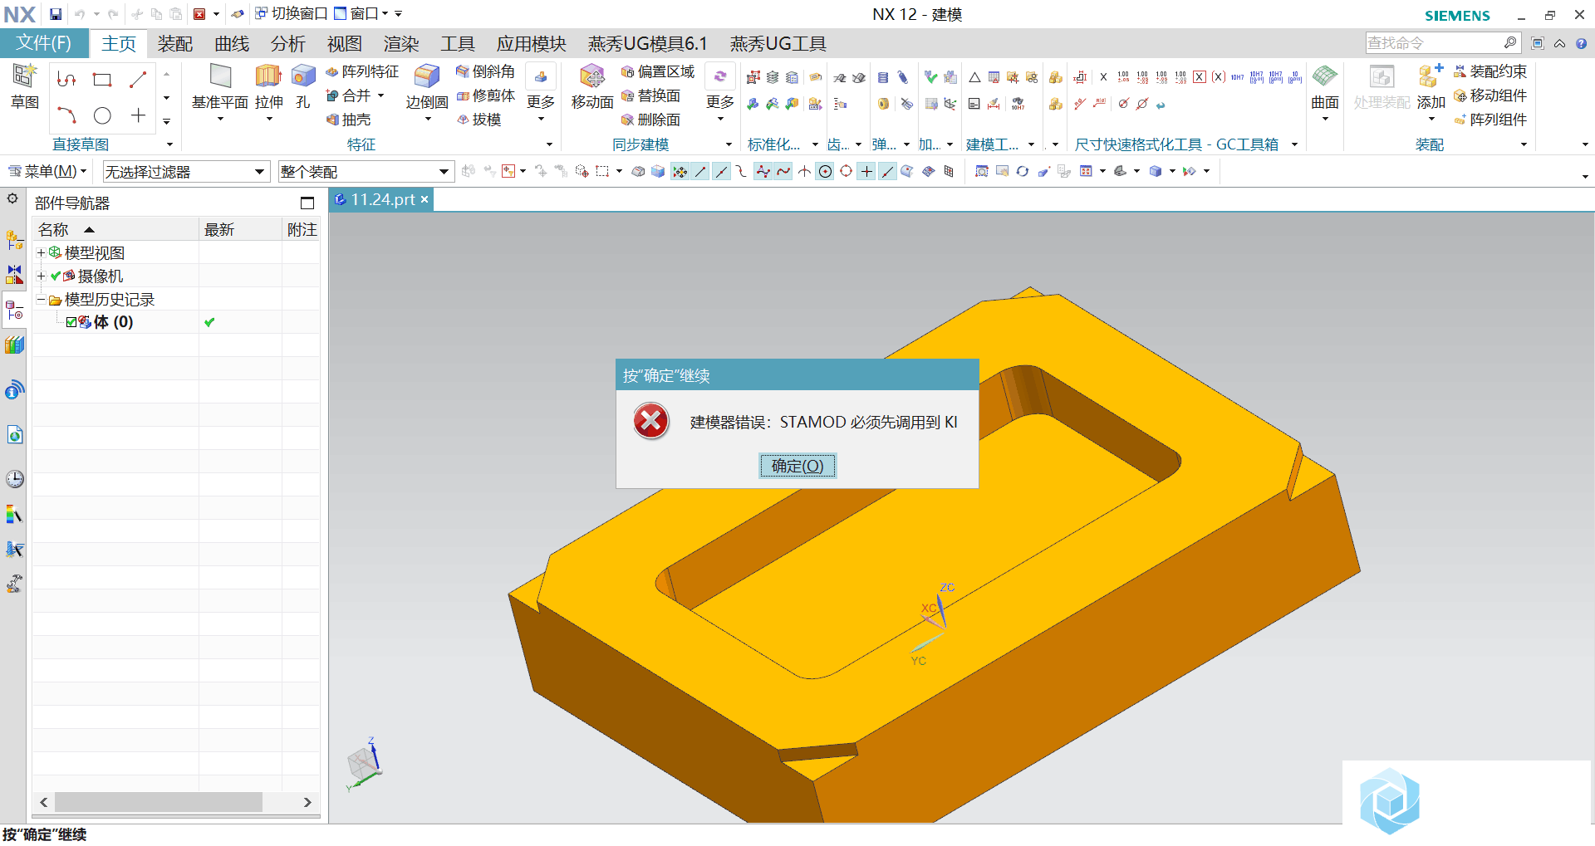Open the 文件(F) menu
Screen dimensions: 1595x846
[x=43, y=43]
